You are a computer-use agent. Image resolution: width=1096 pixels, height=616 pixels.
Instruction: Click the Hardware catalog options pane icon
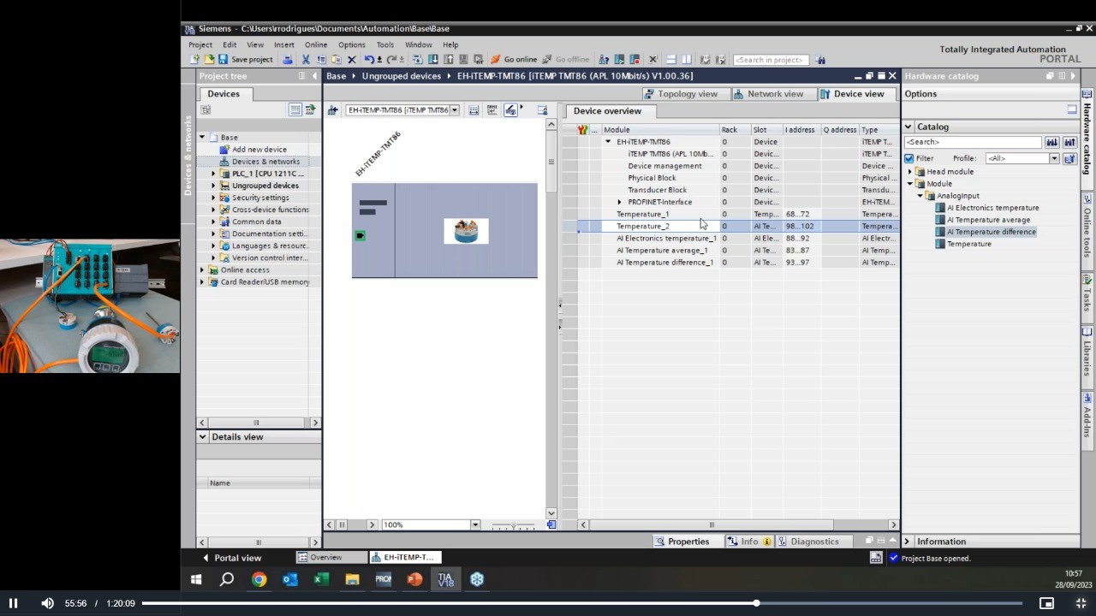[1072, 110]
